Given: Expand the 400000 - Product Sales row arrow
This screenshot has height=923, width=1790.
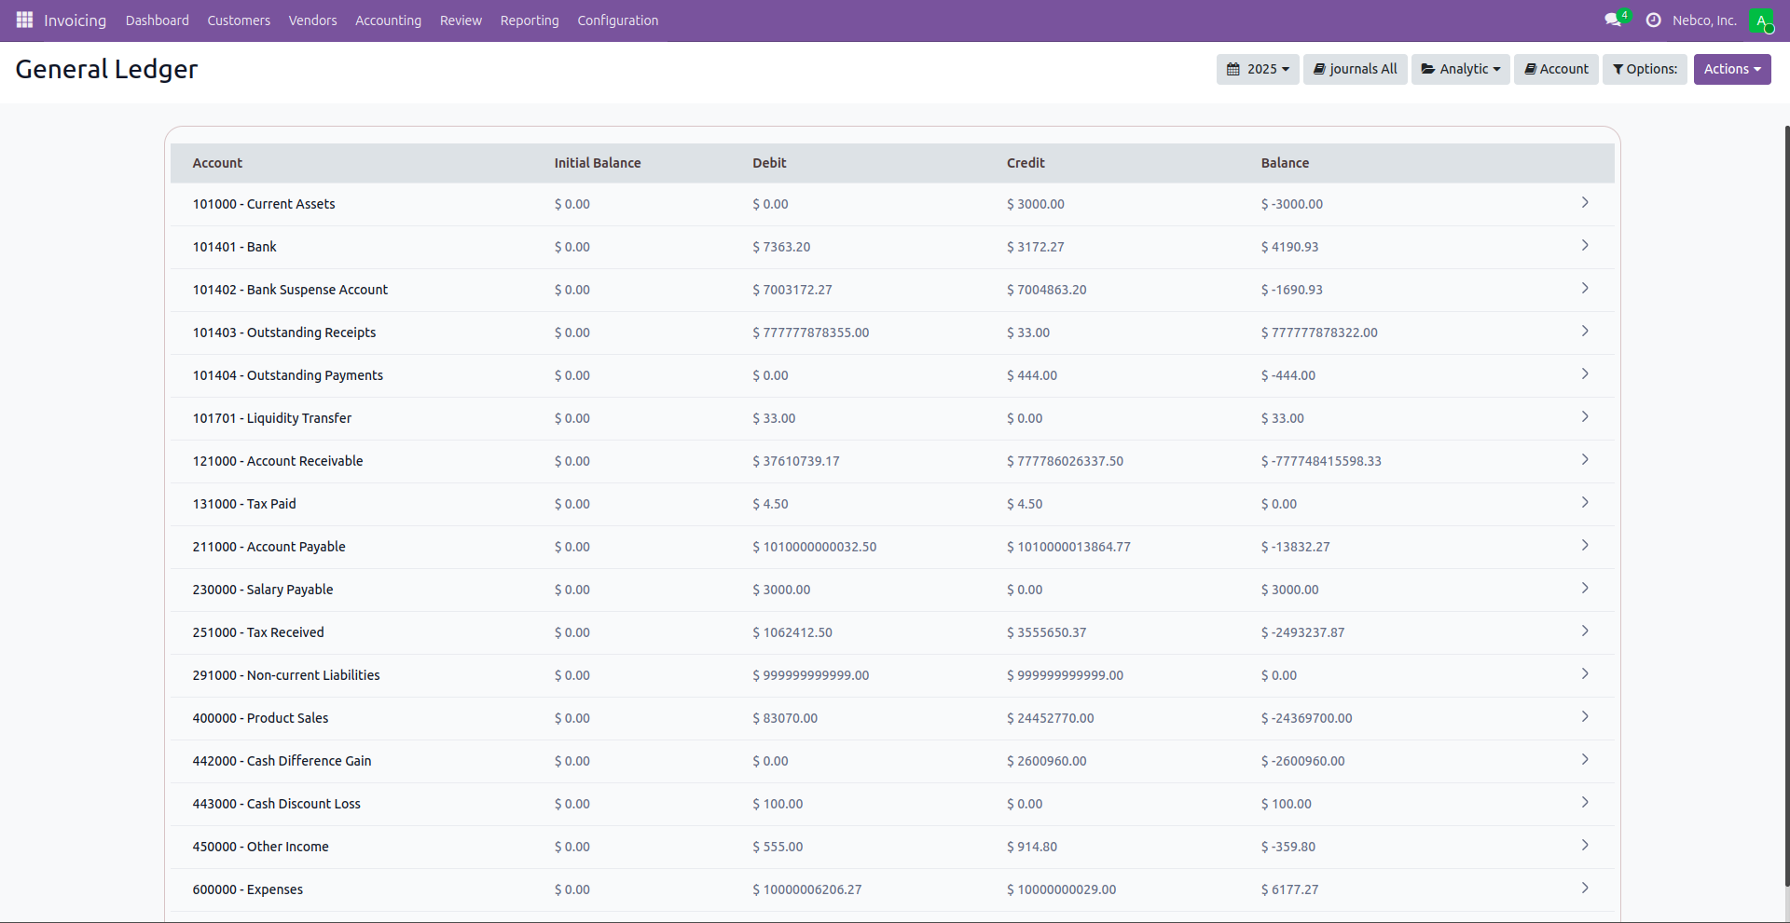Looking at the screenshot, I should click(1584, 717).
